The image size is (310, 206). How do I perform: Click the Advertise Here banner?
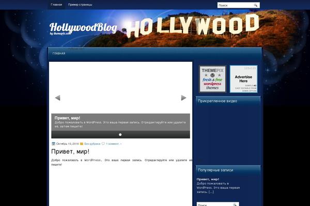(243, 79)
